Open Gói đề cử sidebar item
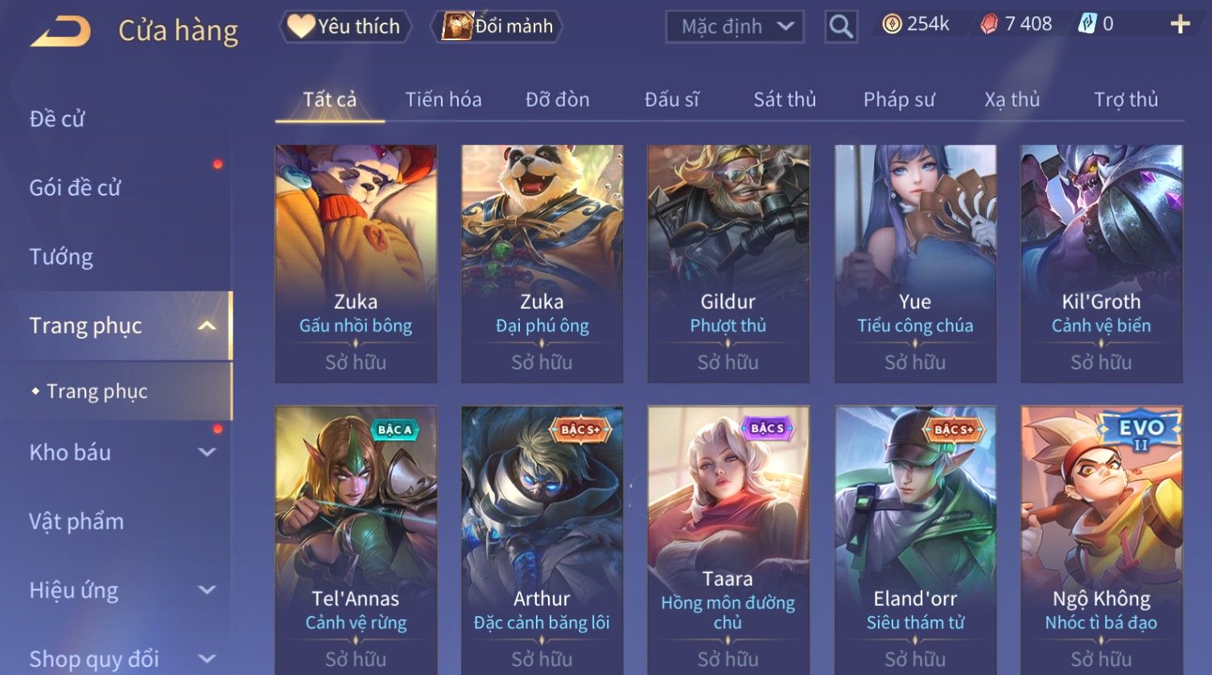1212x675 pixels. tap(75, 188)
